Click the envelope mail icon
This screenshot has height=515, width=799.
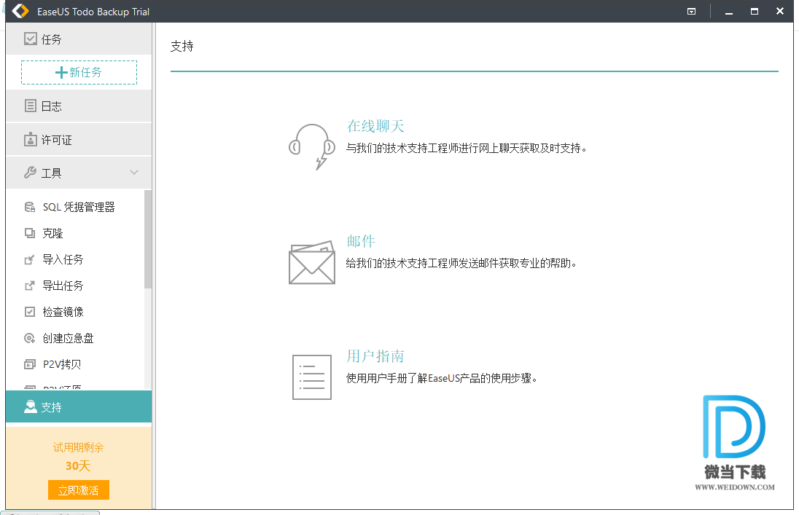312,262
